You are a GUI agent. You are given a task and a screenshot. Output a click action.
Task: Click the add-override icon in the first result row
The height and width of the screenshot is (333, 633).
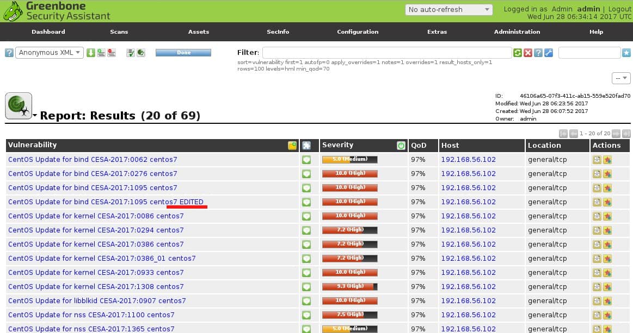pyautogui.click(x=607, y=160)
